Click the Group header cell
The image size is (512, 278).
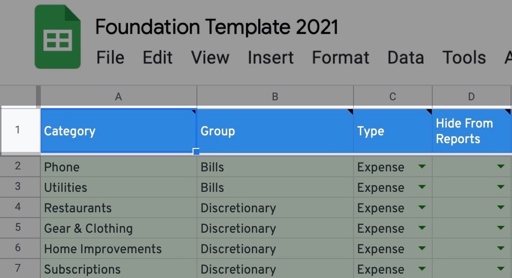click(x=275, y=131)
